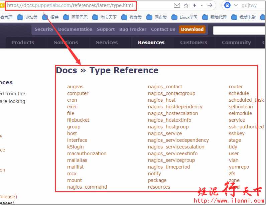The width and height of the screenshot is (266, 205).
Task: Click the mail envelope icon in address bar
Action: 177,5
